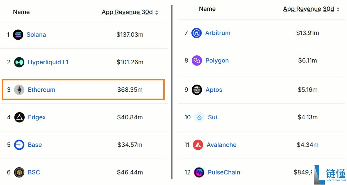Screen dimensions: 347x185
Task: Click the left table Name column header
Action: (x=21, y=12)
